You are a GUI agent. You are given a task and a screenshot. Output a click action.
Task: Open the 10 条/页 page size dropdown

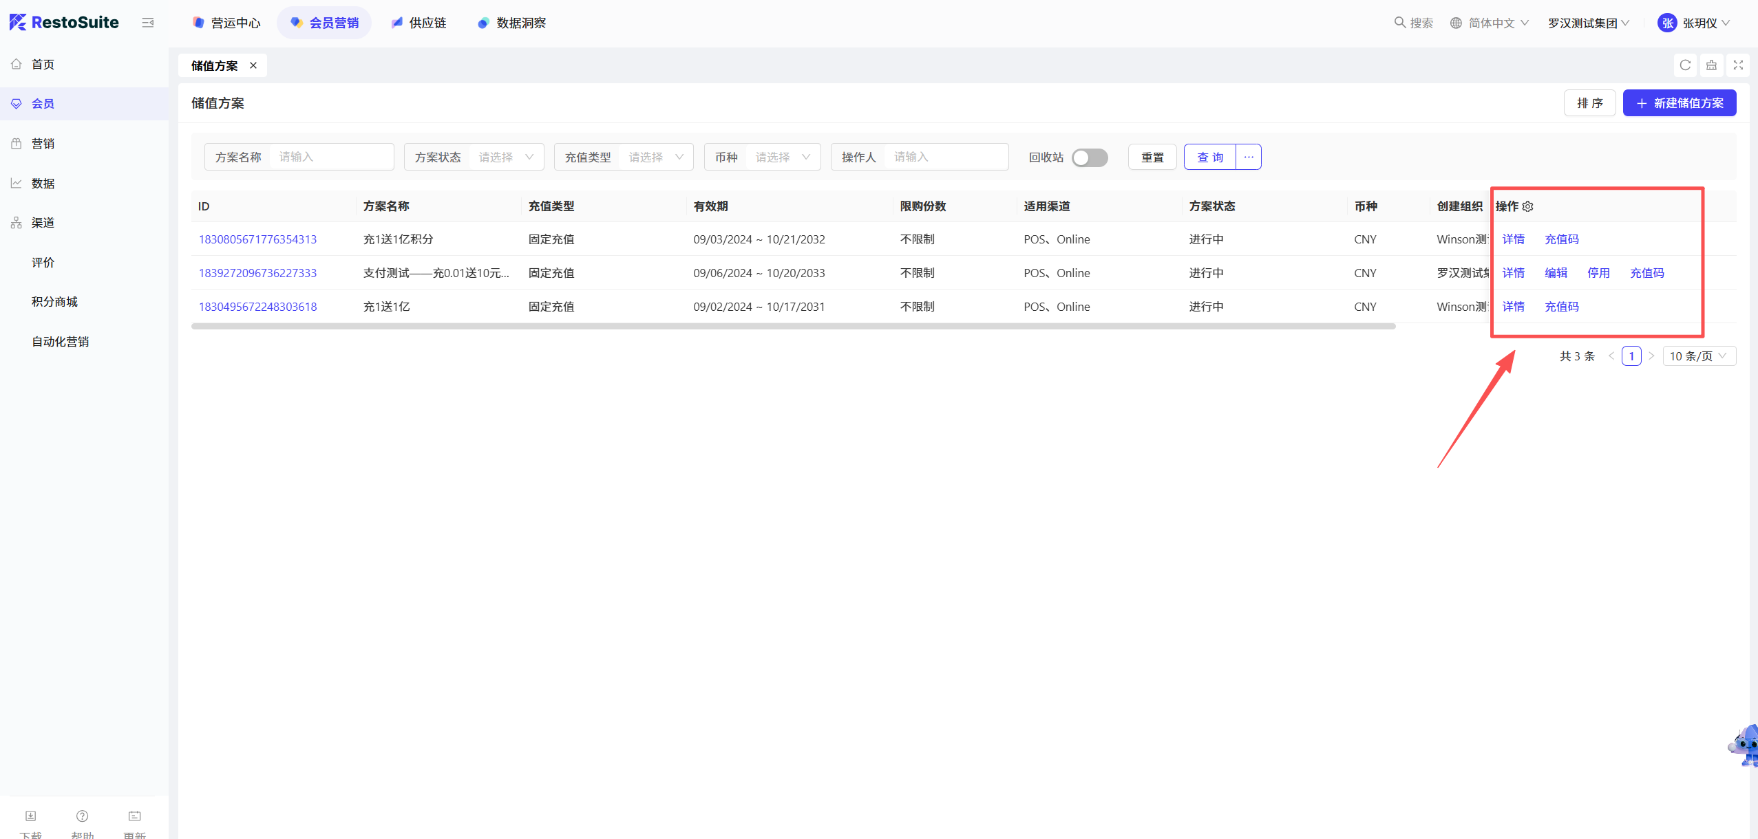pyautogui.click(x=1699, y=356)
